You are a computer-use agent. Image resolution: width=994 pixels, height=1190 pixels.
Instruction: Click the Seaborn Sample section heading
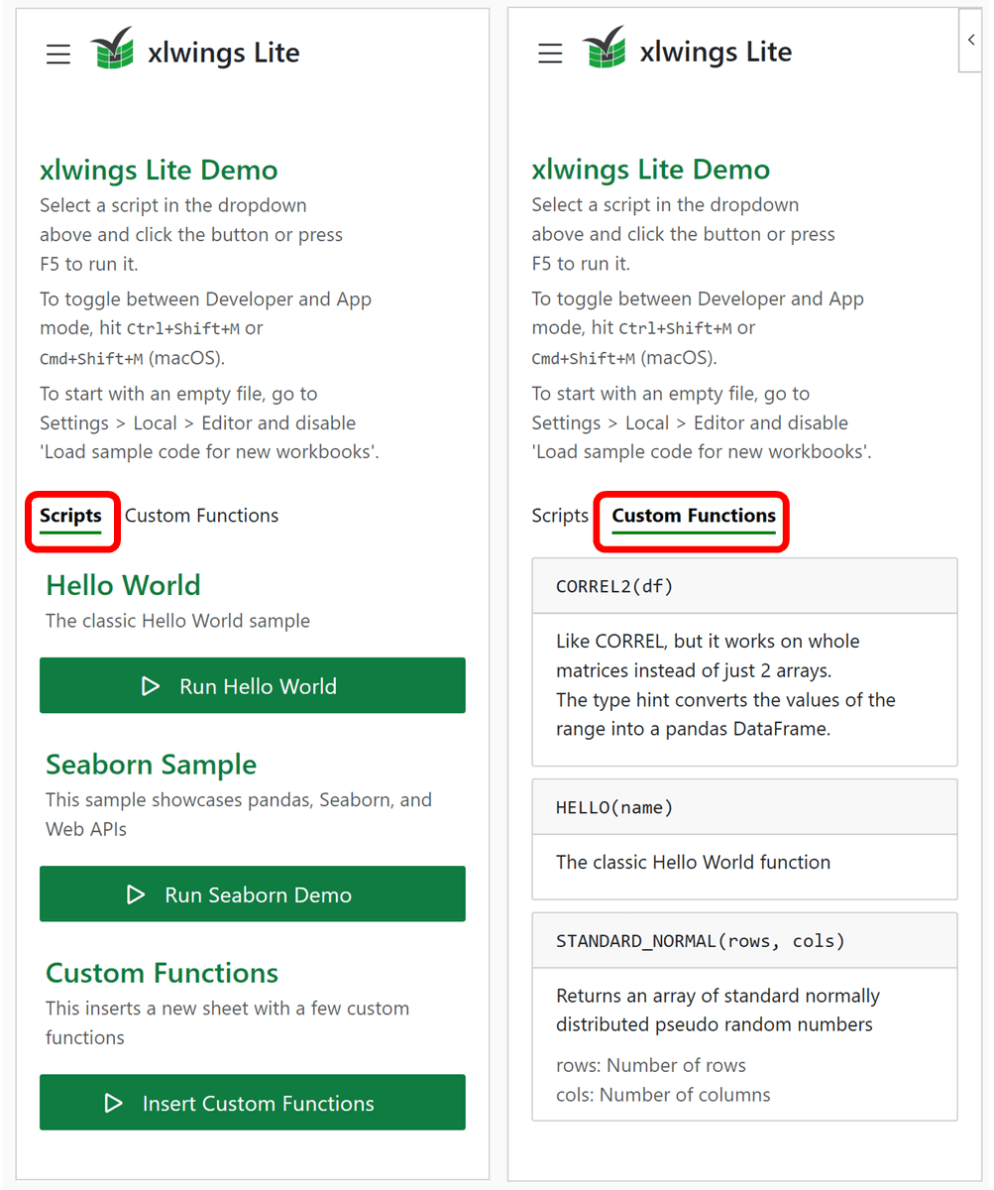pos(151,765)
